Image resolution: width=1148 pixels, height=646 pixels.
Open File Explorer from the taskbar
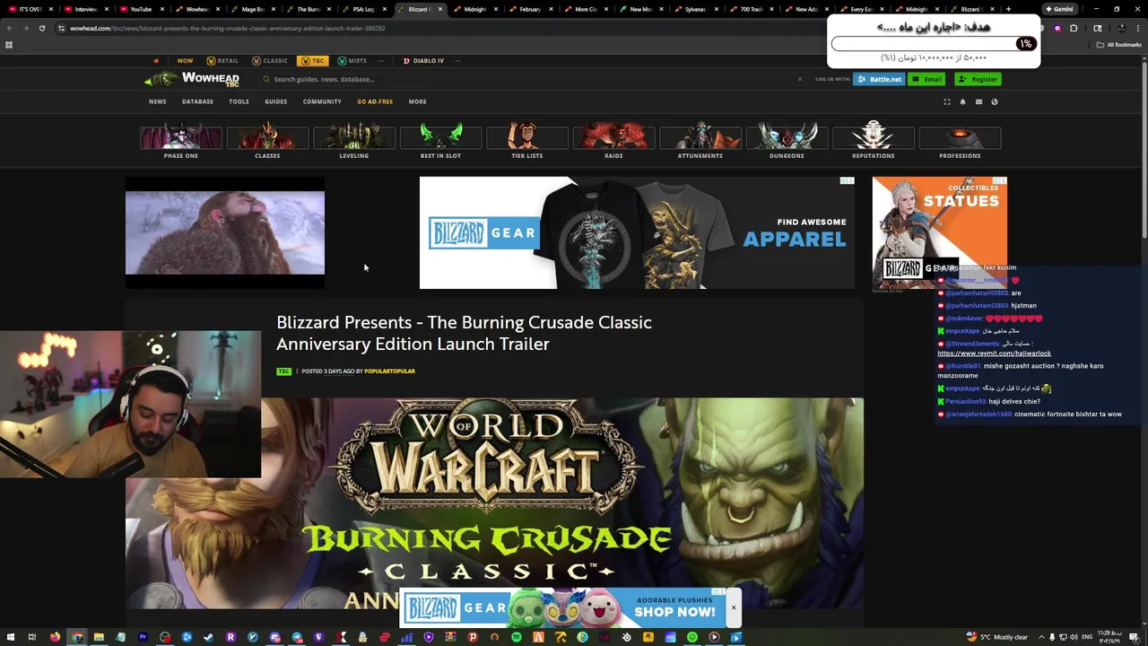(99, 637)
